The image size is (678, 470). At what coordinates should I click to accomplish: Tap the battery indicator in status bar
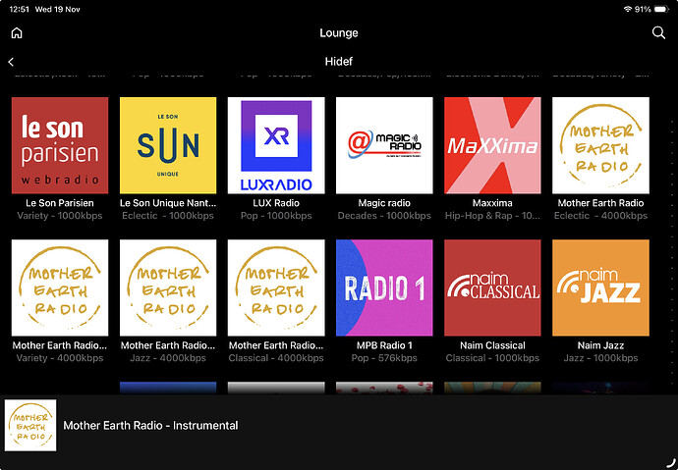tap(662, 9)
